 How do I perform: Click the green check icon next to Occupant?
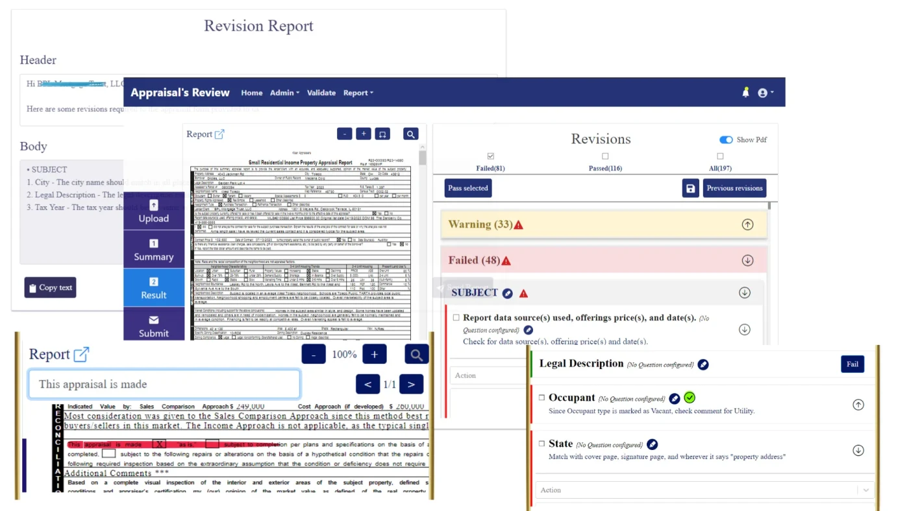coord(690,398)
